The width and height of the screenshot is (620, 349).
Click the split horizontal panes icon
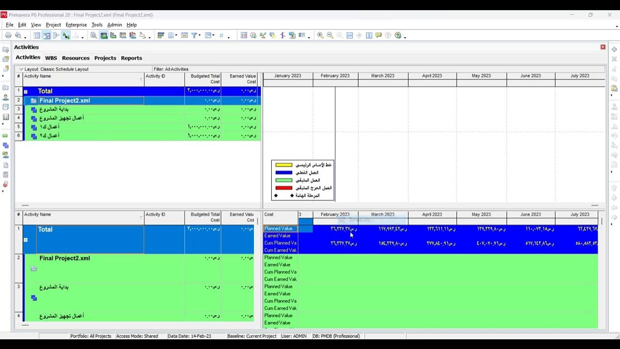[350, 35]
